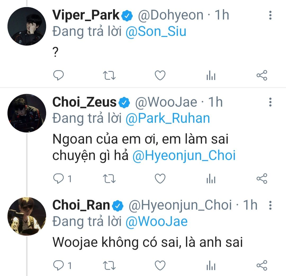The image size is (286, 276).
Task: Open more options for Choi_Zeus's tweet
Action: coord(270,102)
